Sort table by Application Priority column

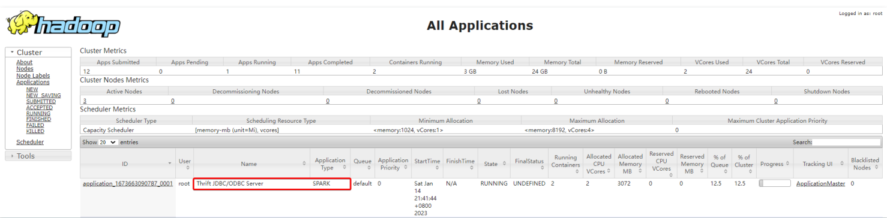tap(393, 163)
